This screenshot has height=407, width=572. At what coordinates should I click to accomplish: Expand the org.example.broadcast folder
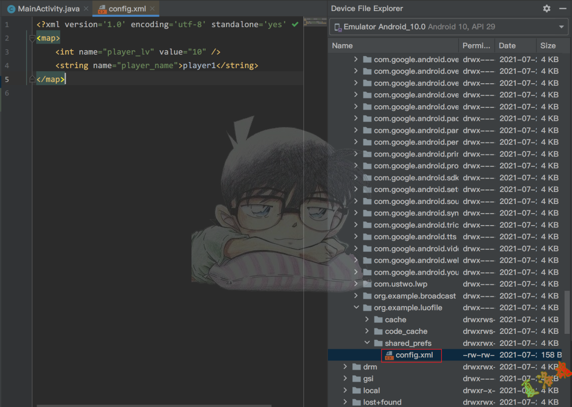pos(356,296)
